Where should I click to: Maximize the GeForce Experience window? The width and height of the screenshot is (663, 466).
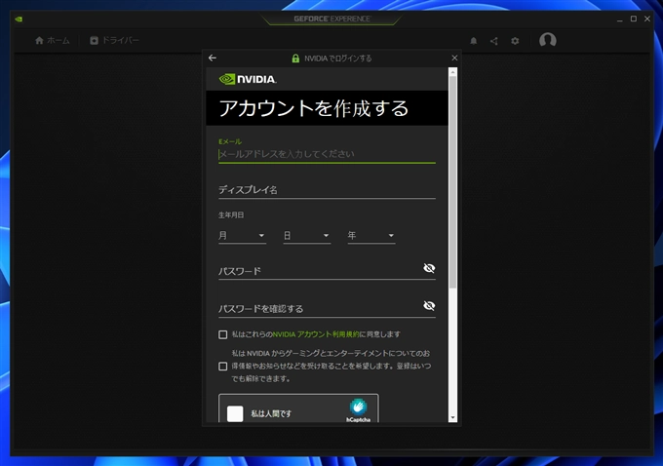tap(634, 19)
